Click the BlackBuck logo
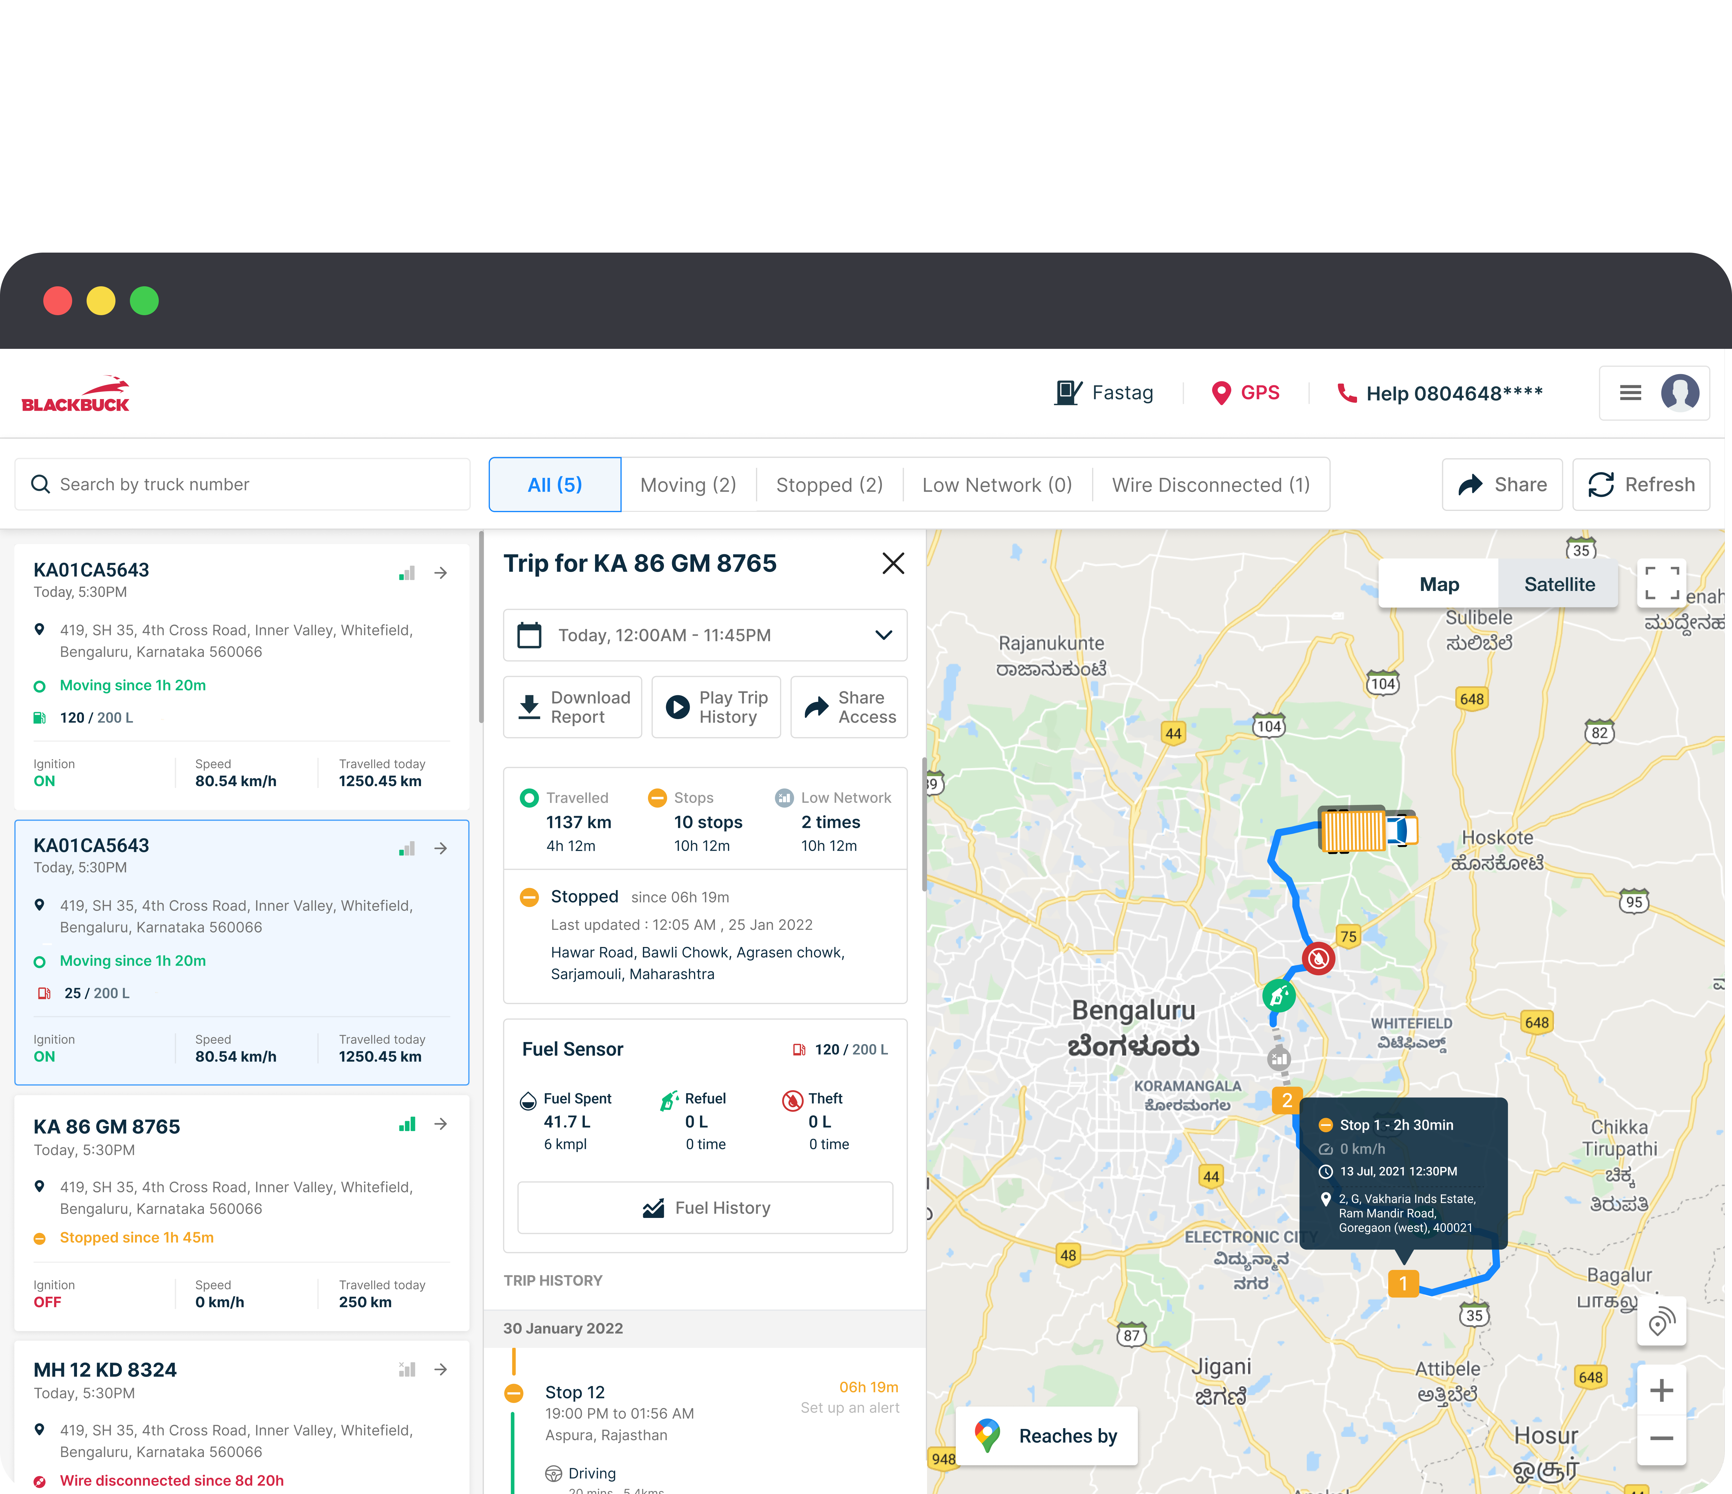This screenshot has width=1732, height=1494. pyautogui.click(x=75, y=394)
